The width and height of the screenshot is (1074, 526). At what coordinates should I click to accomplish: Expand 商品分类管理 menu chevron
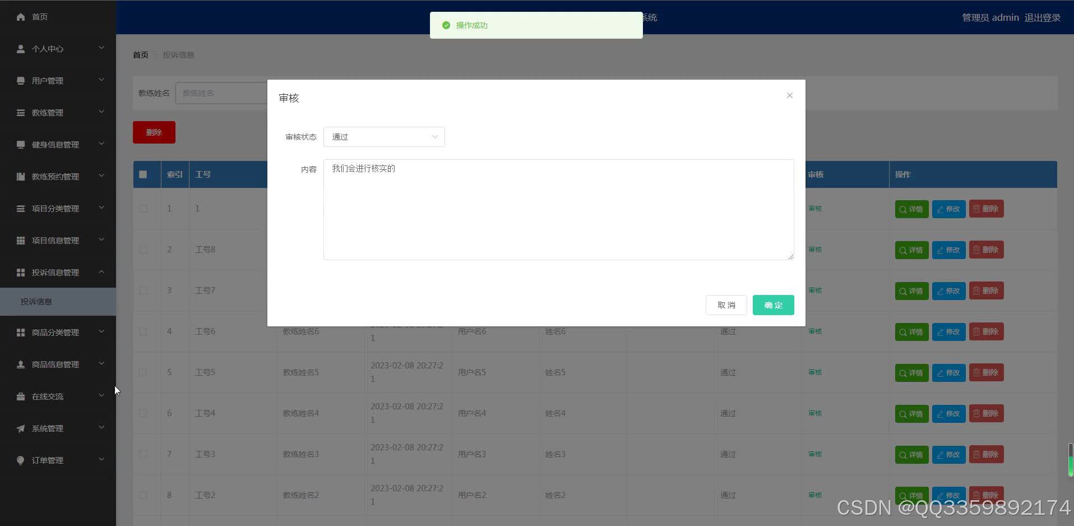pos(101,331)
